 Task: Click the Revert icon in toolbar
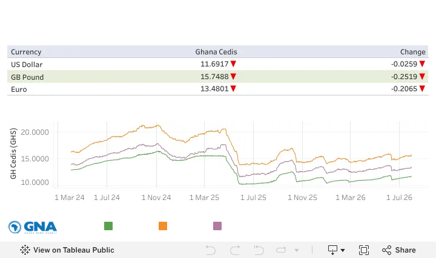point(259,250)
